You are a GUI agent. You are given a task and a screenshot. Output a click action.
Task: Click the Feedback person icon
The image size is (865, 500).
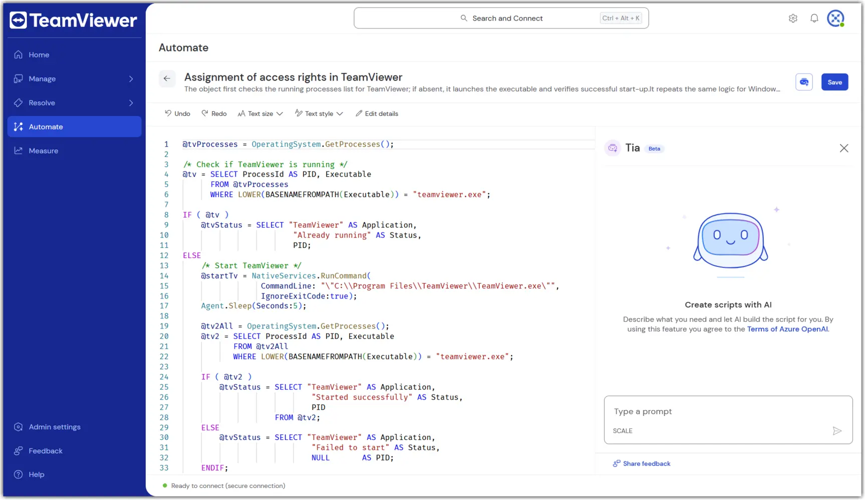[x=19, y=450]
